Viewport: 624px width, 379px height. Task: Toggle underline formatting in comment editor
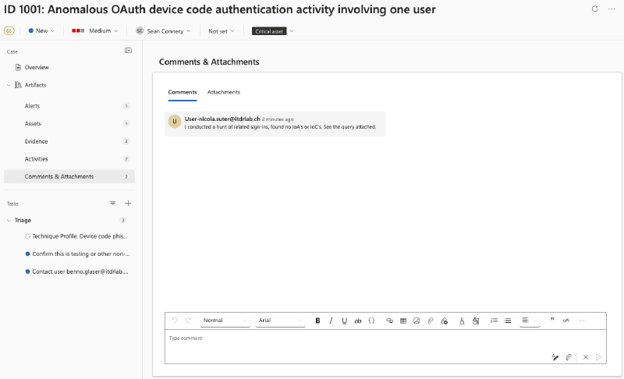(x=344, y=321)
